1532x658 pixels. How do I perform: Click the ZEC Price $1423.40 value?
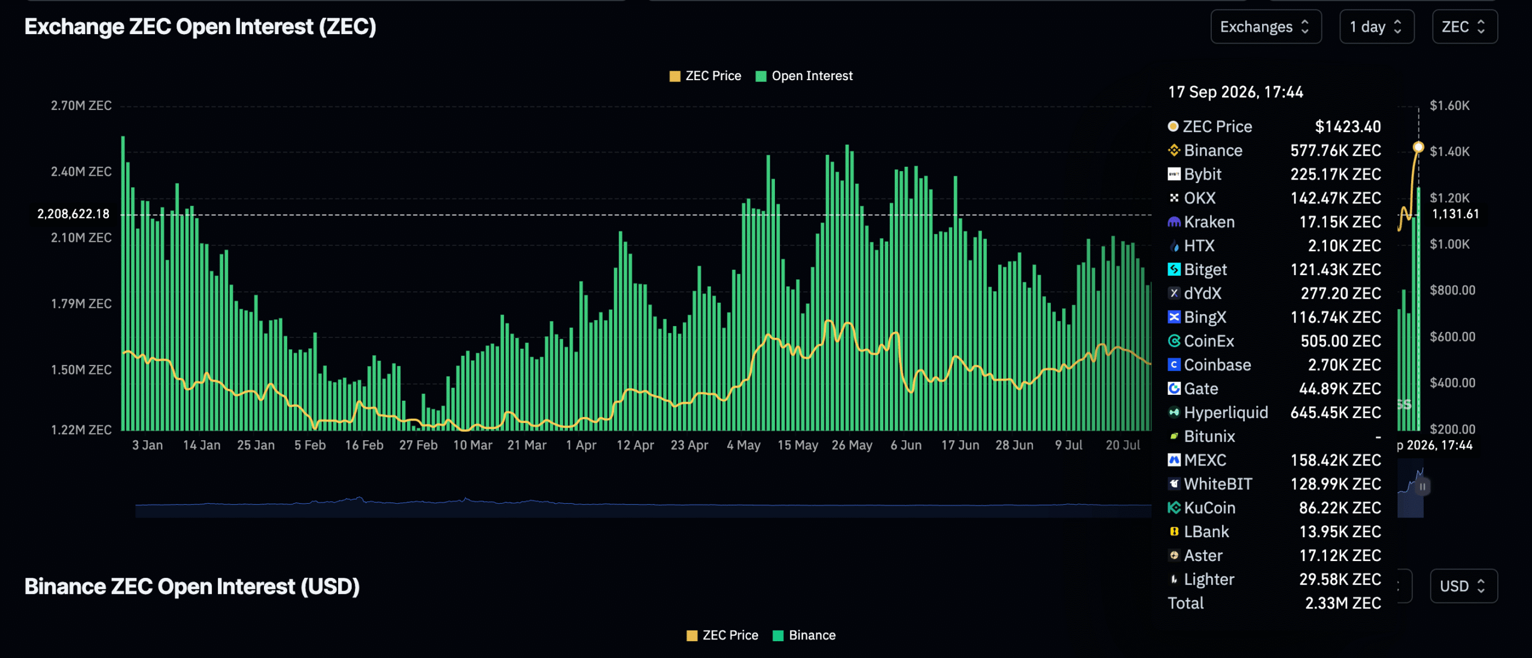(1348, 126)
